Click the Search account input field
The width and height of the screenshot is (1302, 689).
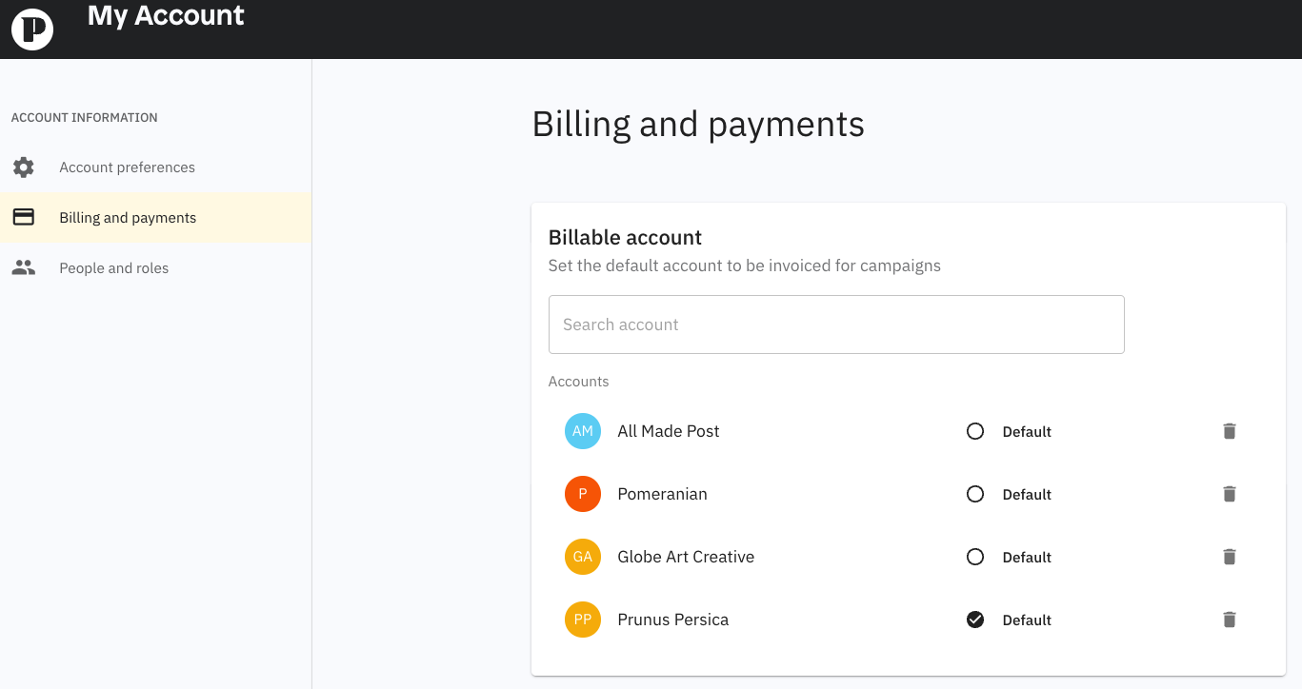836,325
